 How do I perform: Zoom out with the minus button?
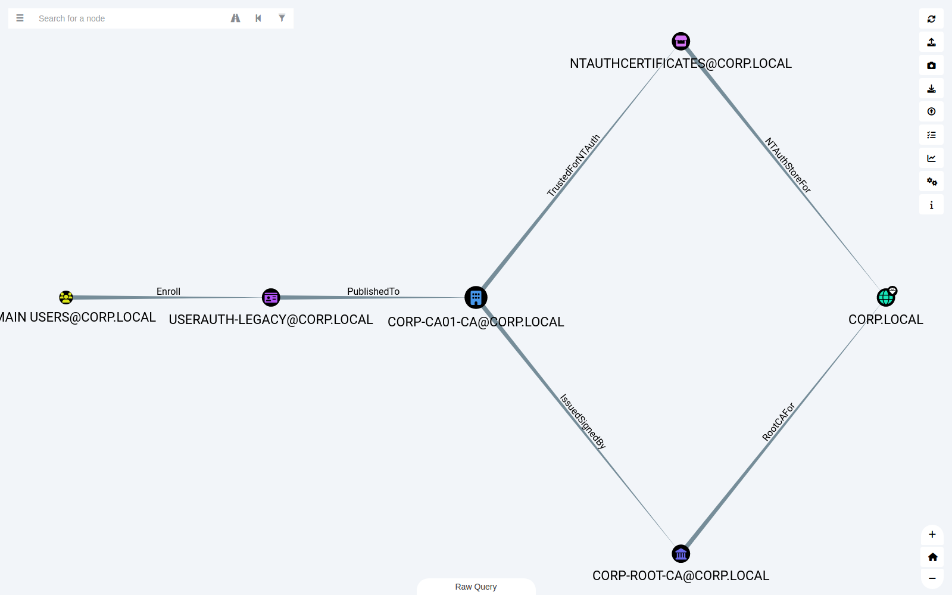[x=932, y=578]
